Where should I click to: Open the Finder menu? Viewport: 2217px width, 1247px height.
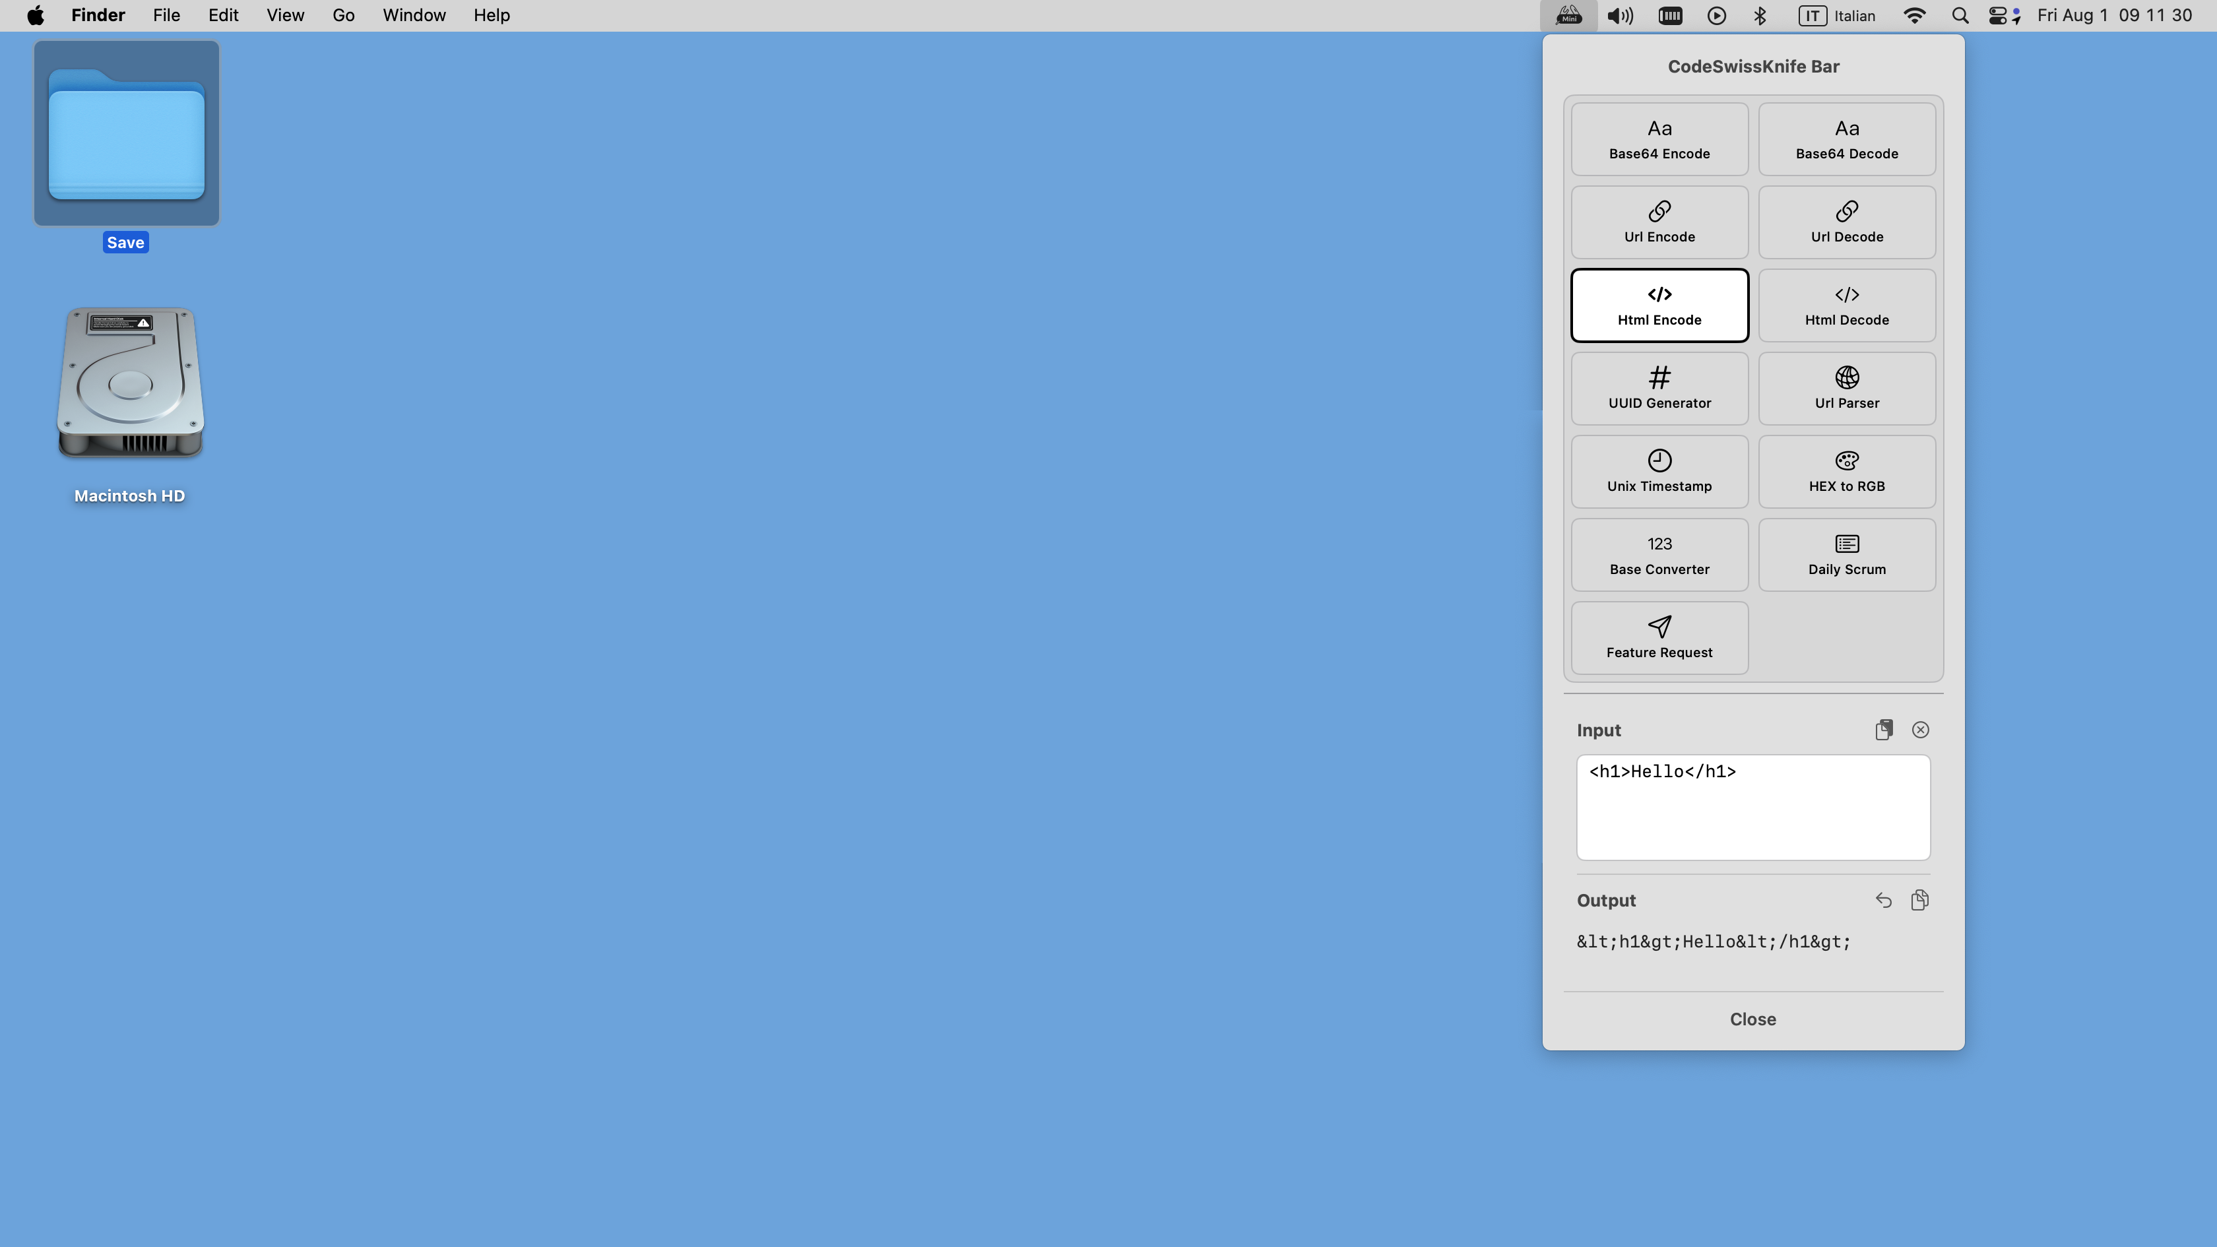(x=98, y=15)
